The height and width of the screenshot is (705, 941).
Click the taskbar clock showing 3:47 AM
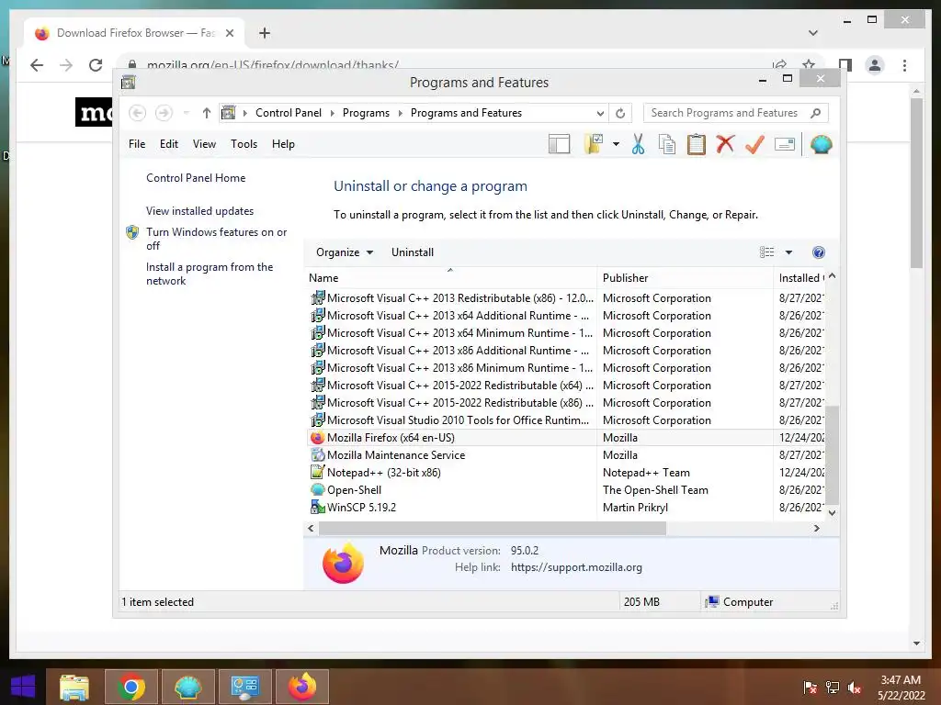pos(901,688)
